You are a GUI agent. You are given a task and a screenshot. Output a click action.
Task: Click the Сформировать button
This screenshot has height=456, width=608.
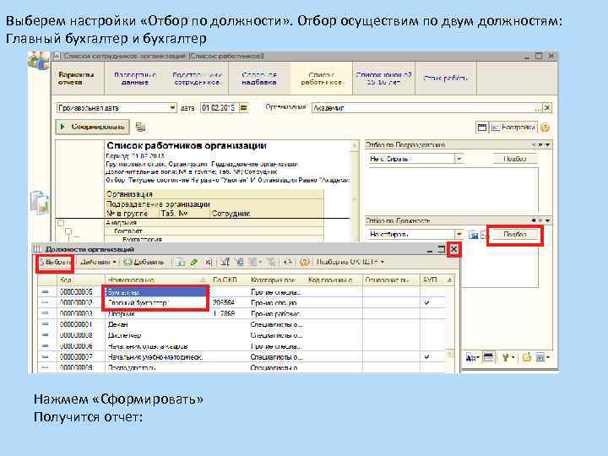pos(93,127)
